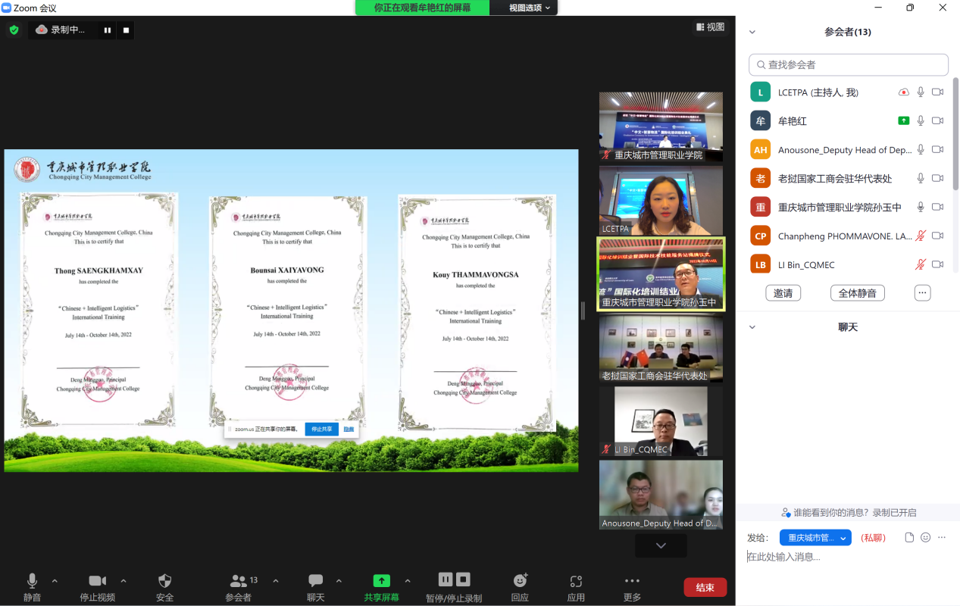The image size is (960, 606).
Task: Open the chat recipient dropdown
Action: [x=815, y=538]
